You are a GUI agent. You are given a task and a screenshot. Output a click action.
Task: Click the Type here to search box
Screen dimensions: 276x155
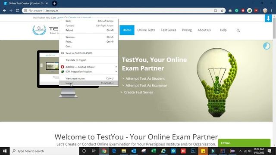pos(44,151)
